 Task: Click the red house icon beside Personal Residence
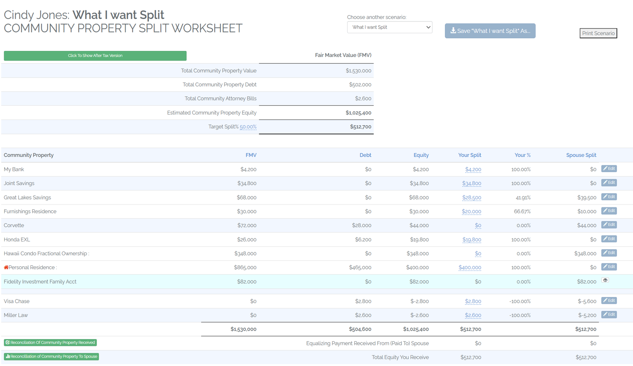click(6, 268)
